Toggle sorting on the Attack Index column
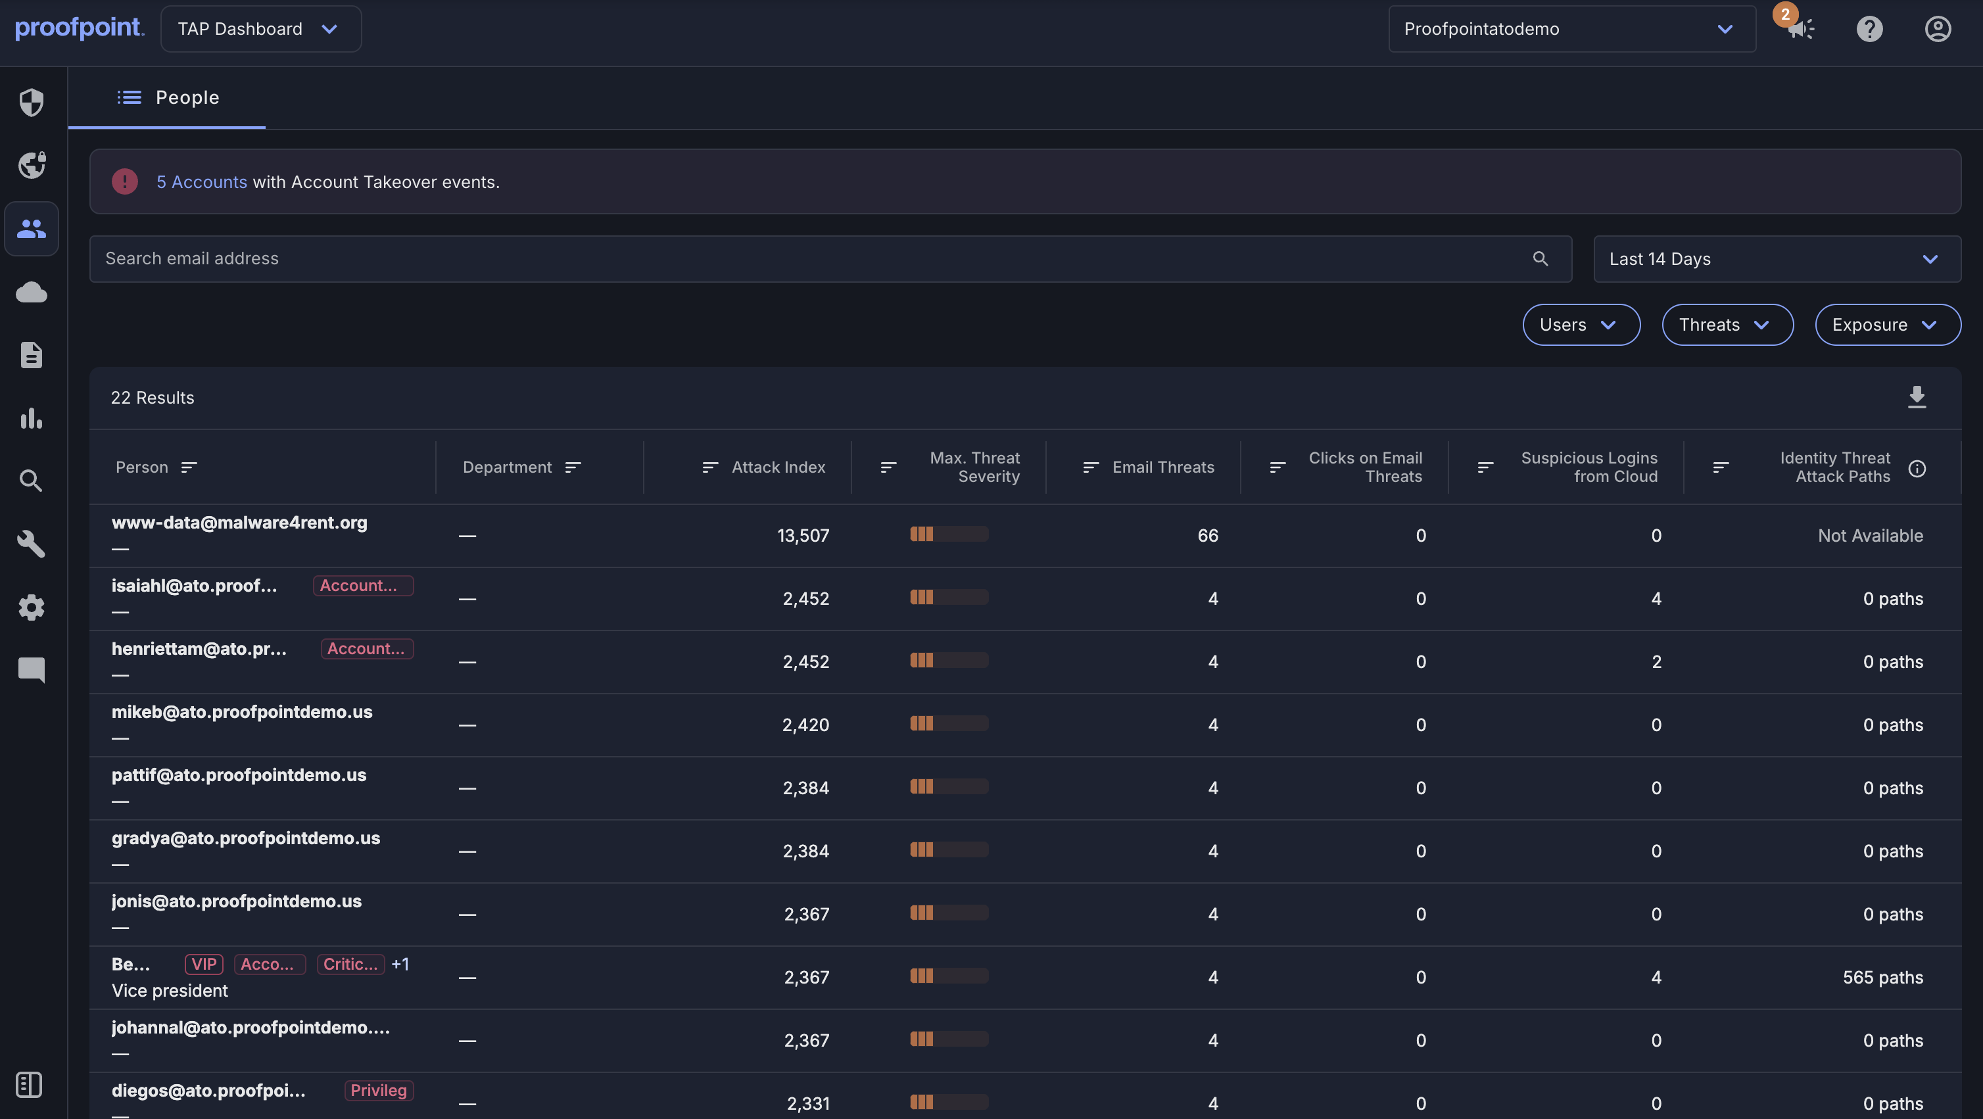Screen dimensions: 1983x1119 coord(709,467)
